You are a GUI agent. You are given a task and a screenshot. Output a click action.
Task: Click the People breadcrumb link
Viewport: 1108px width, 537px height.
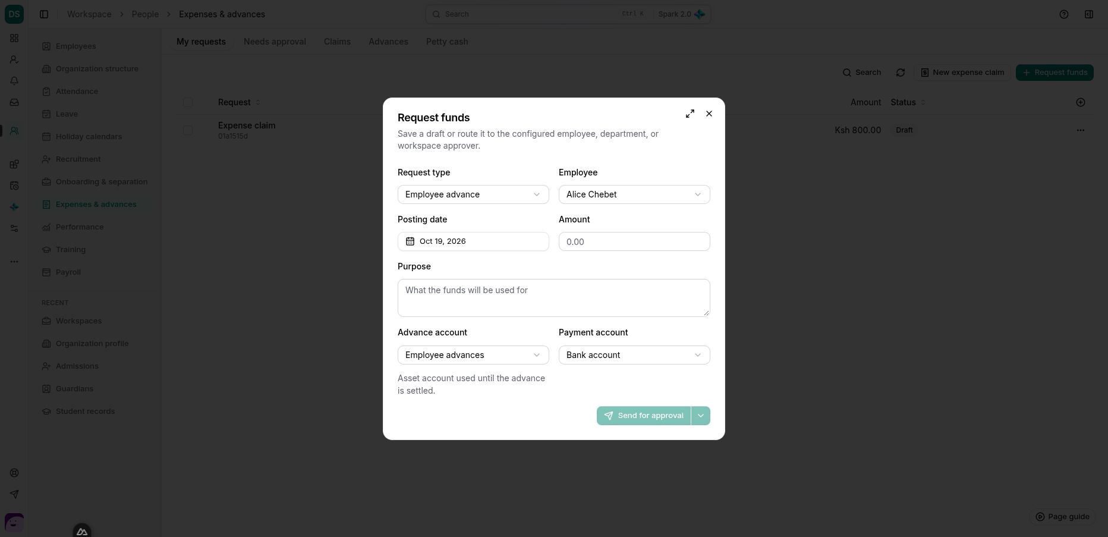point(145,14)
